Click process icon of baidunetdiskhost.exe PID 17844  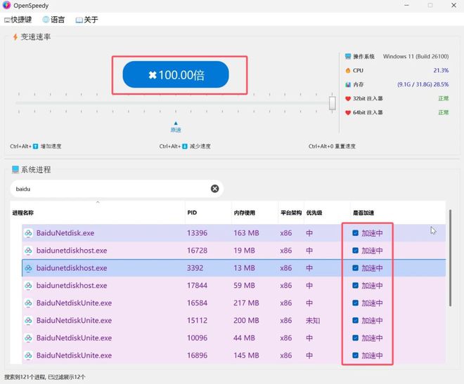(28, 285)
